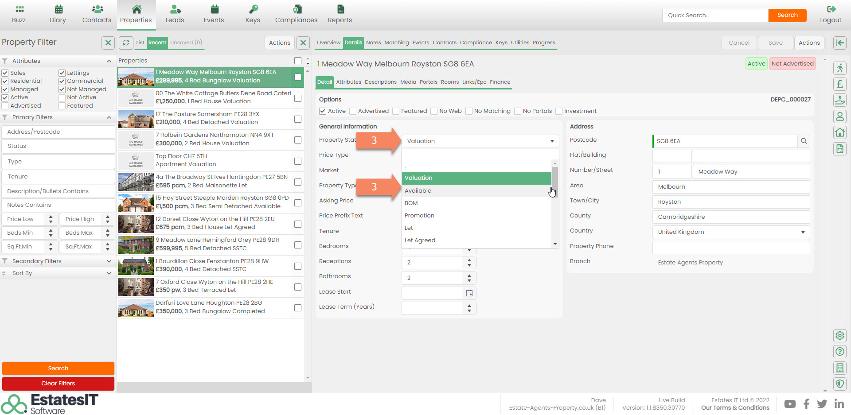This screenshot has width=851, height=415.
Task: Open the Compliances module icon
Action: pyautogui.click(x=296, y=9)
